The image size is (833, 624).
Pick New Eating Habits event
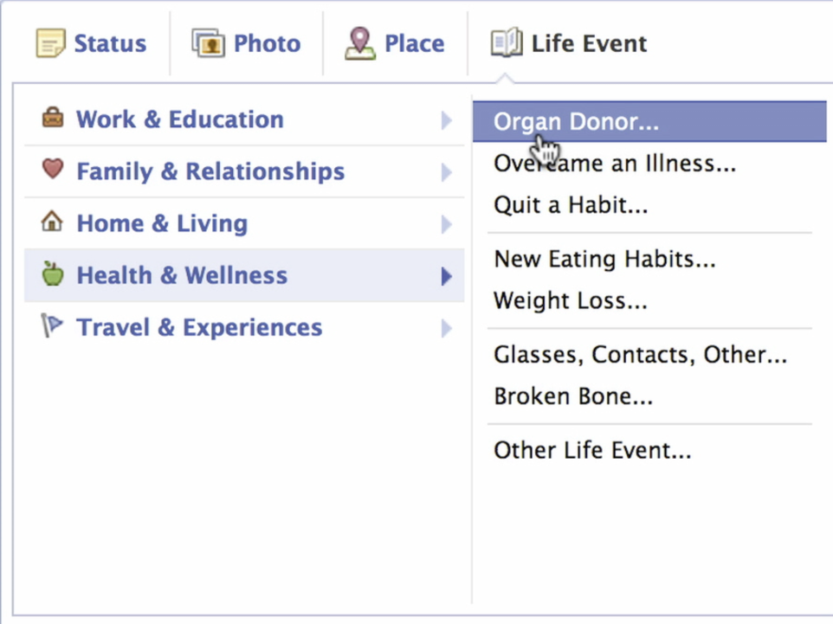click(604, 259)
